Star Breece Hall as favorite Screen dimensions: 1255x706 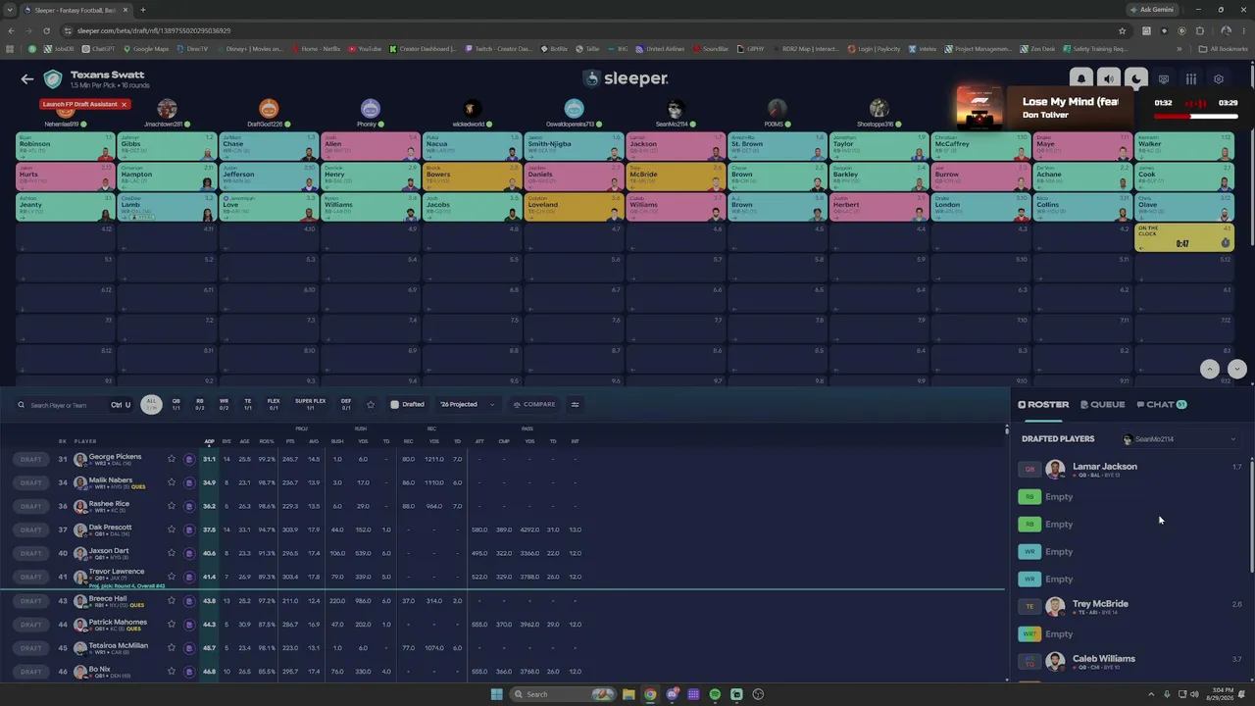172,600
